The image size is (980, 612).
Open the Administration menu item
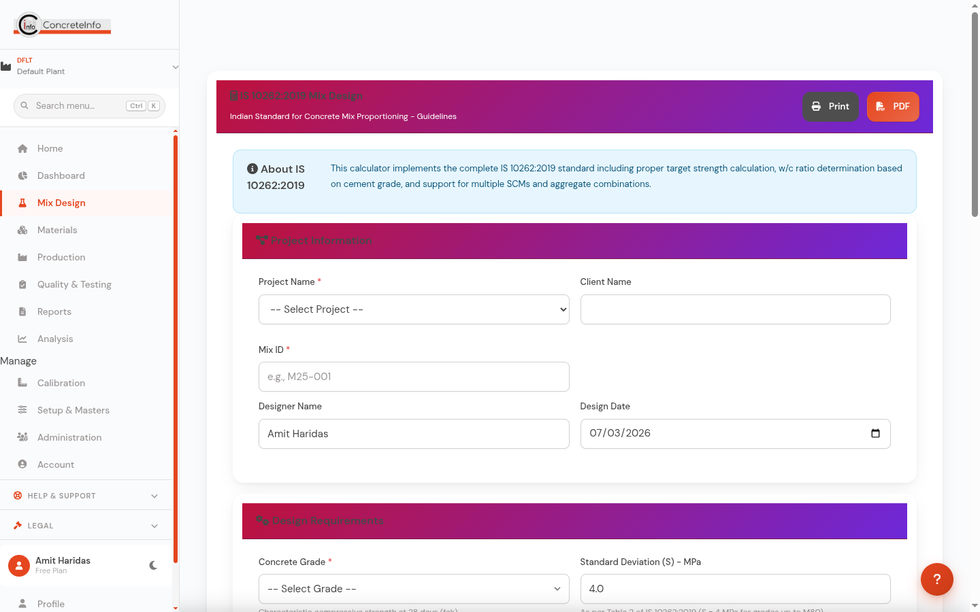[86, 437]
